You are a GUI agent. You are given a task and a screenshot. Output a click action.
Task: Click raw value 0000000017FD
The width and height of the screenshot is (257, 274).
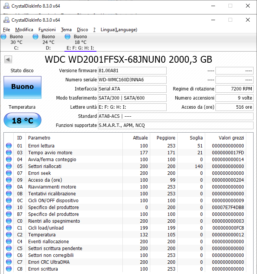[x=228, y=152]
